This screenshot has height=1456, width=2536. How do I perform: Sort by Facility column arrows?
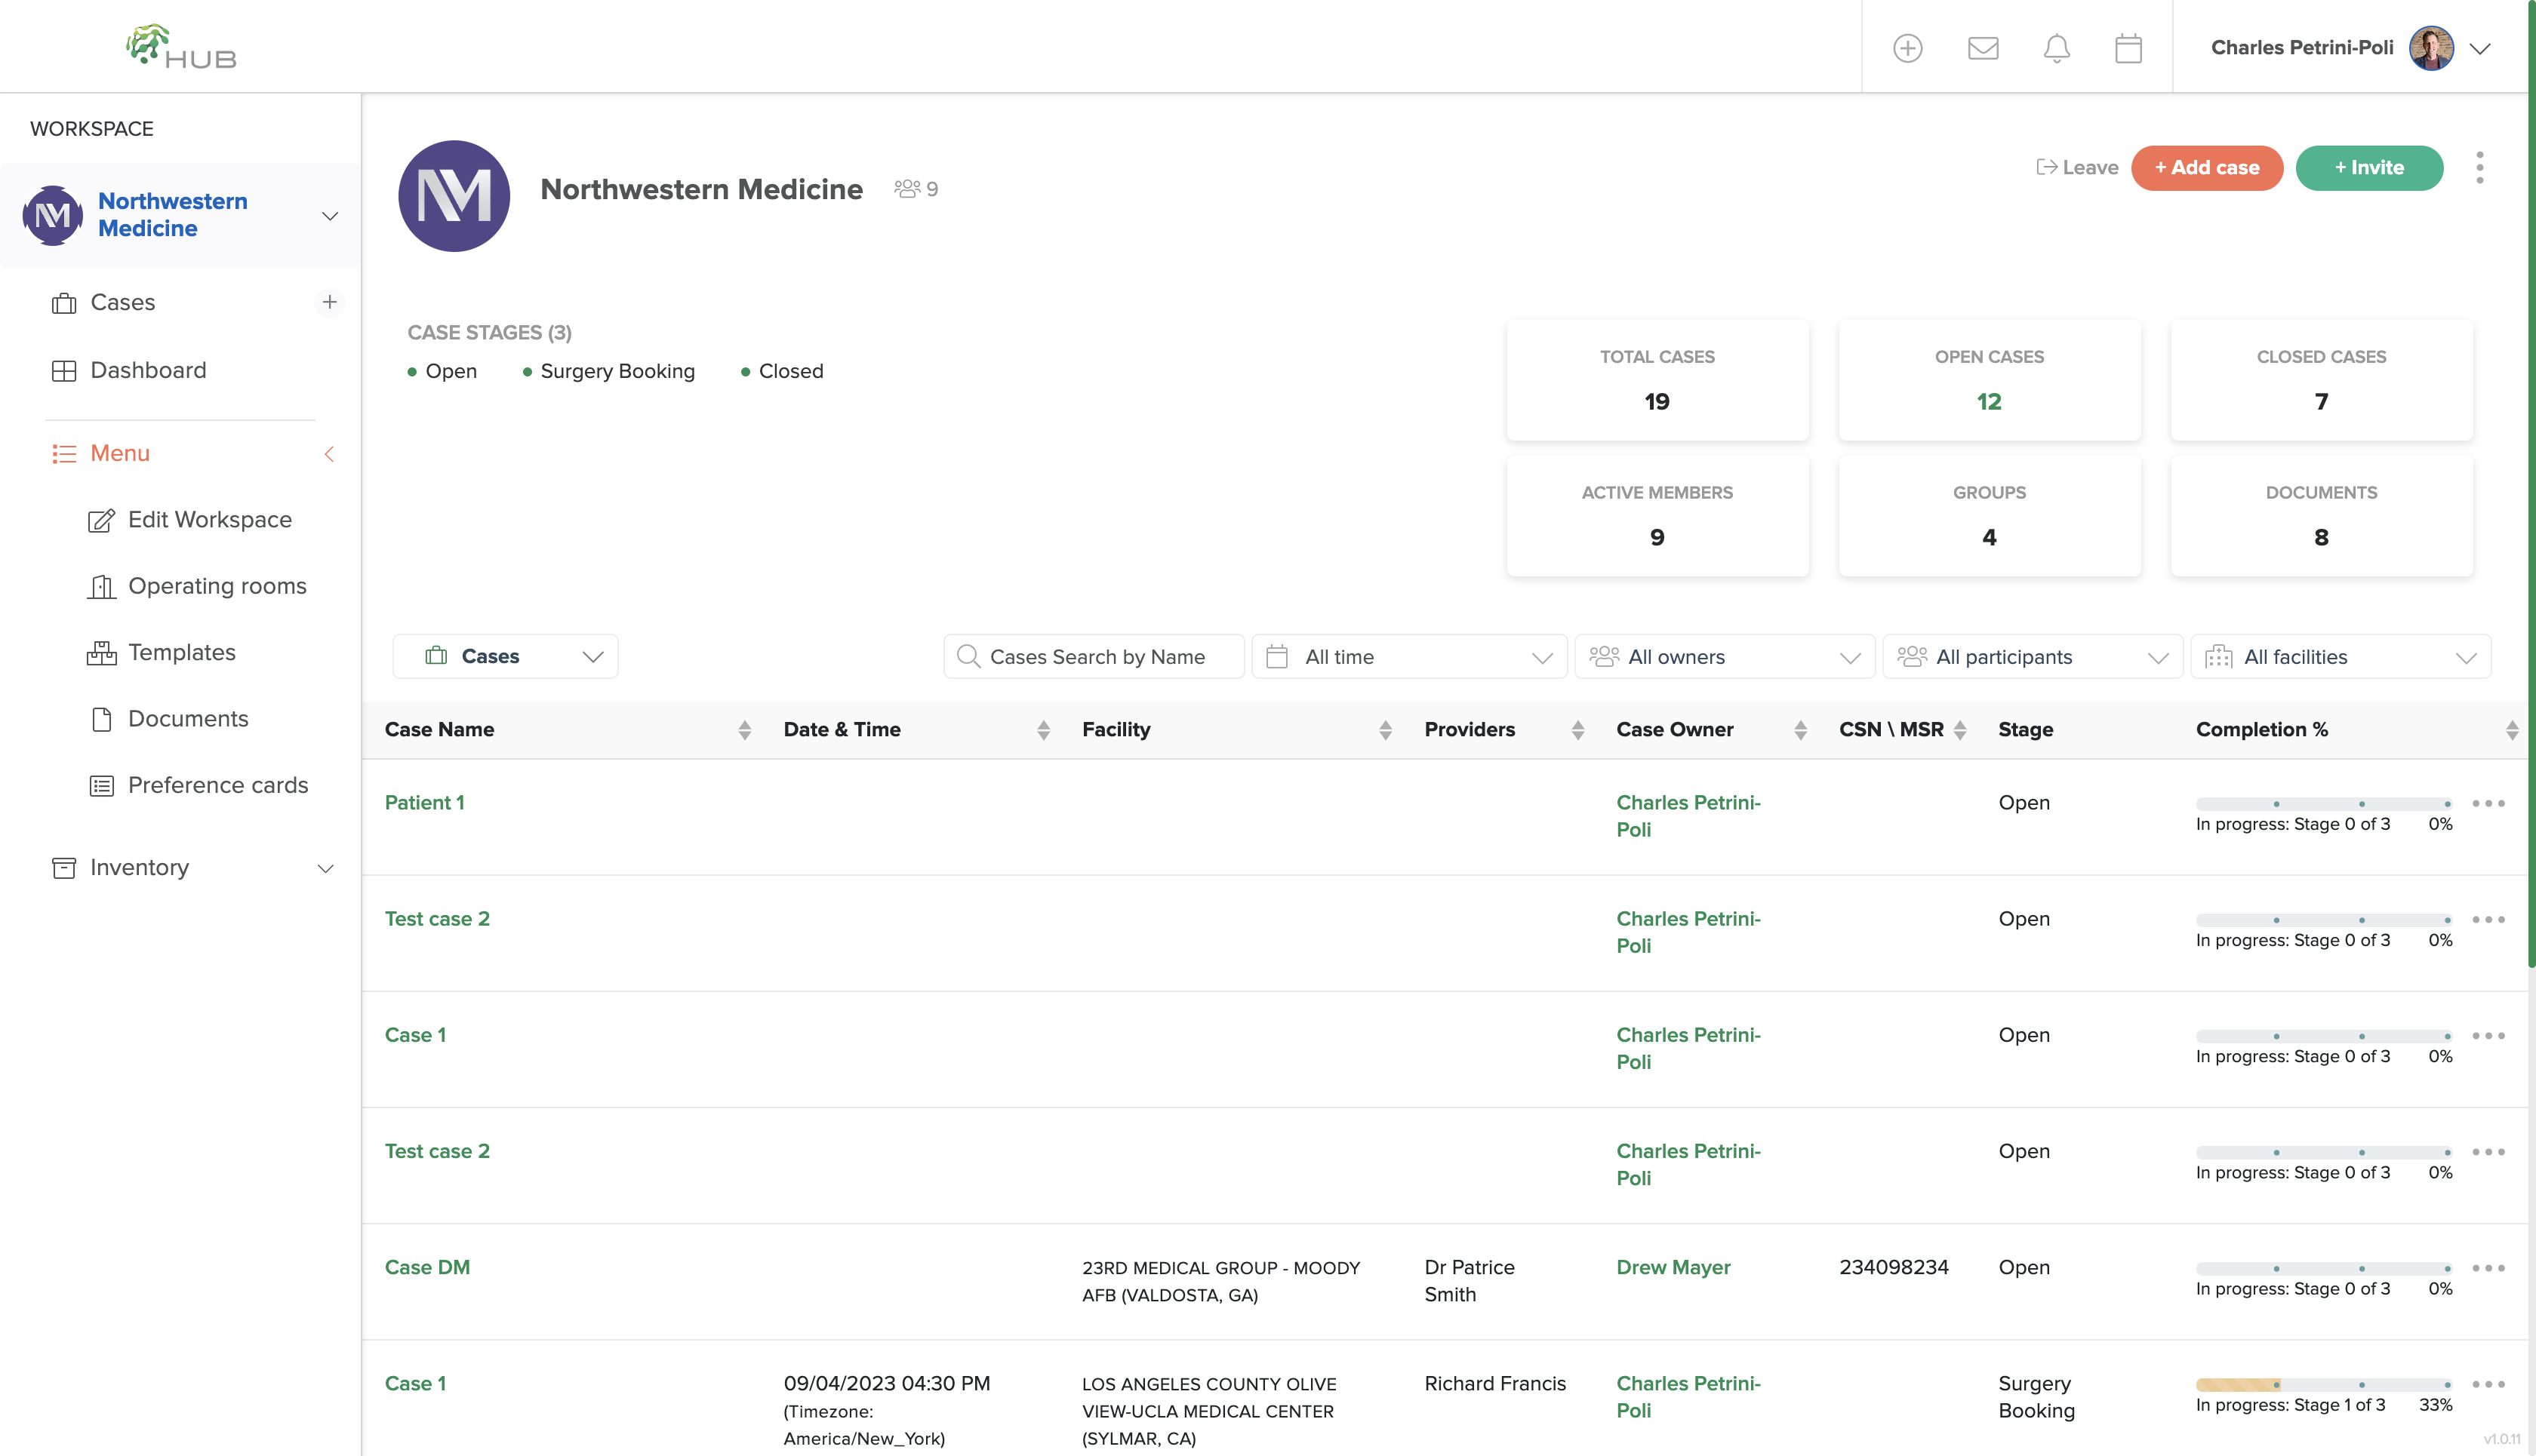pyautogui.click(x=1386, y=730)
